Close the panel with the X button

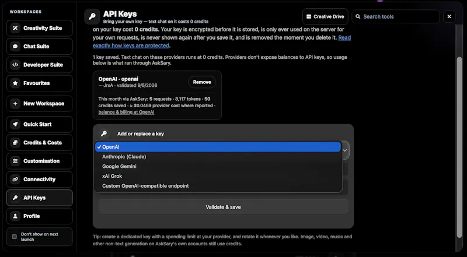click(x=449, y=17)
